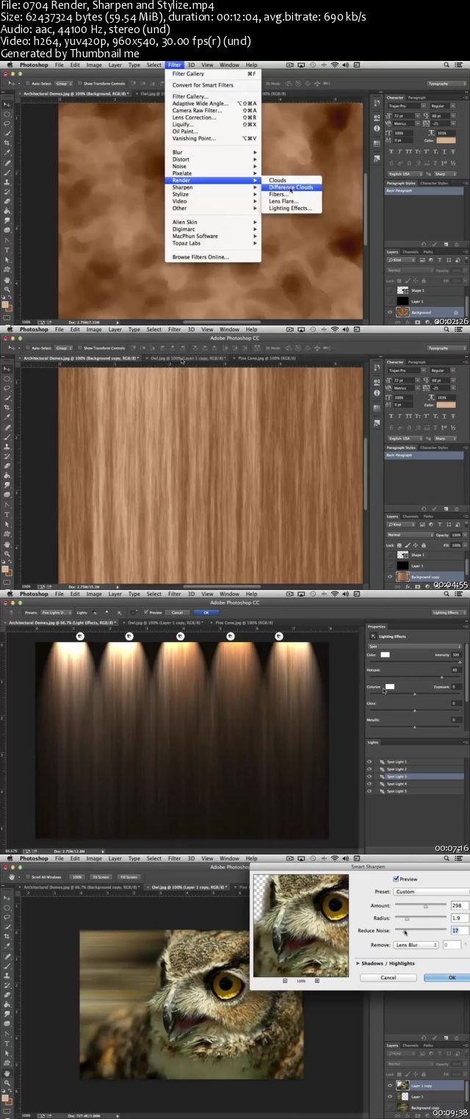The height and width of the screenshot is (1119, 470).
Task: Select the Hand tool in the Smart Sharpen frame
Action: (x=7, y=1073)
